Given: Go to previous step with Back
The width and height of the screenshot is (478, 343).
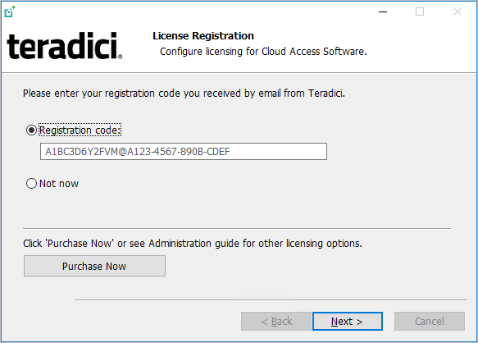Looking at the screenshot, I should tap(276, 322).
